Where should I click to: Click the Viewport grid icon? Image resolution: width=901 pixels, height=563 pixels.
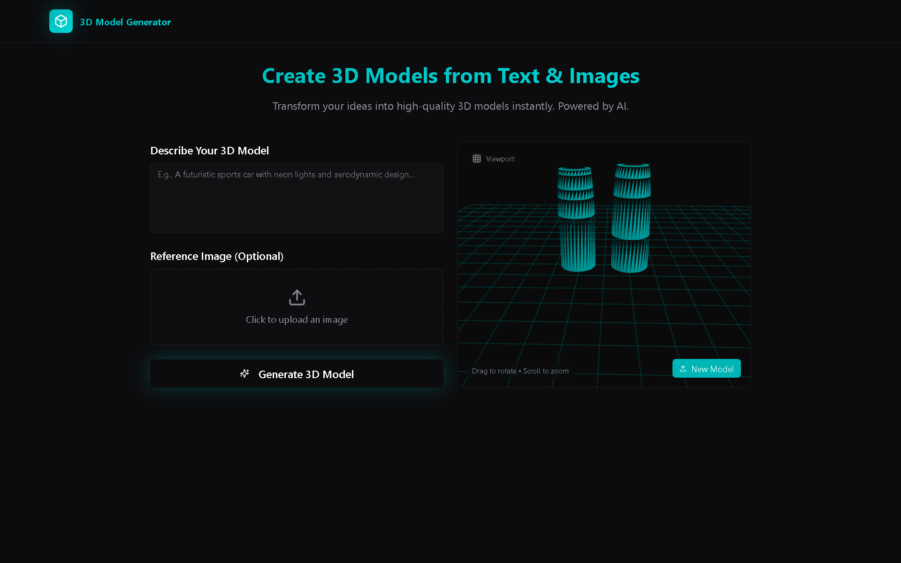(x=477, y=159)
